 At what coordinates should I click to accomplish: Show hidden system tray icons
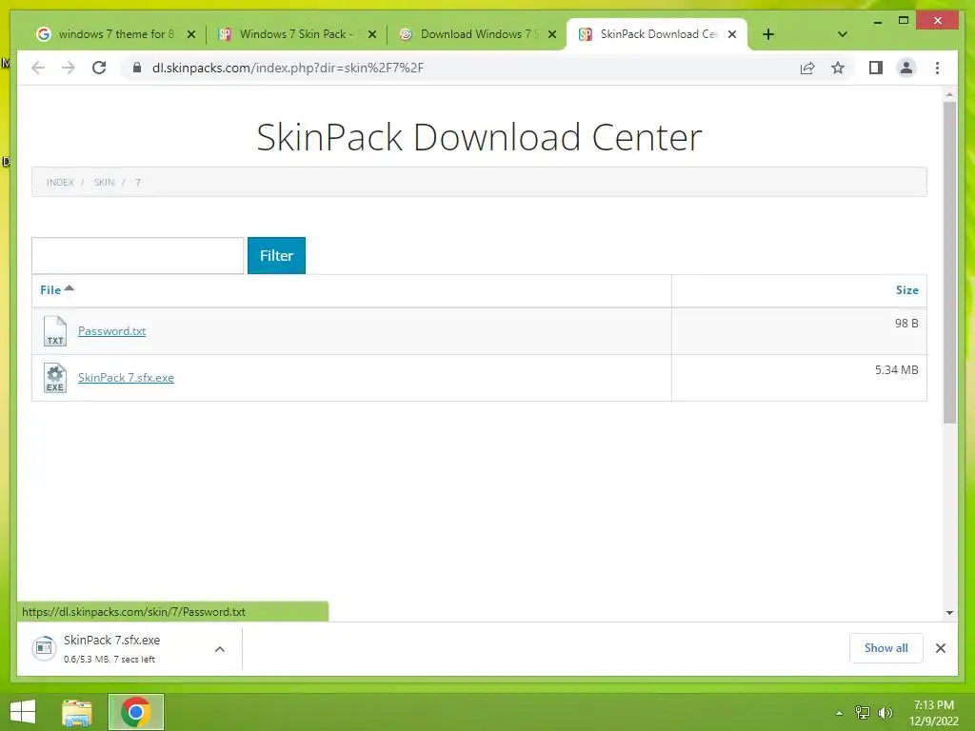(x=839, y=713)
